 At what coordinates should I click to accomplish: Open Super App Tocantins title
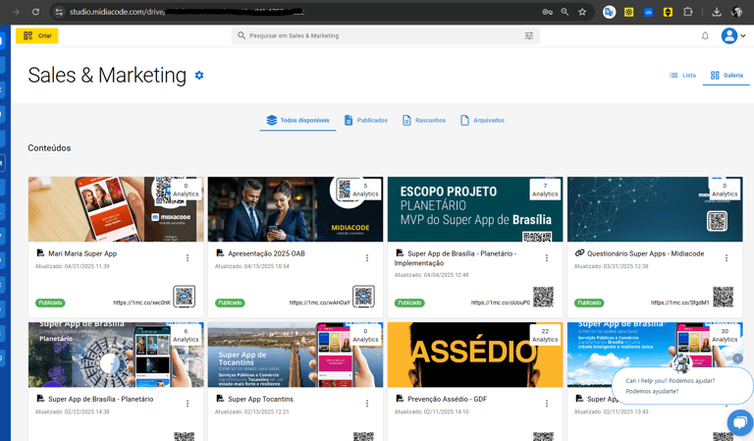tap(260, 399)
